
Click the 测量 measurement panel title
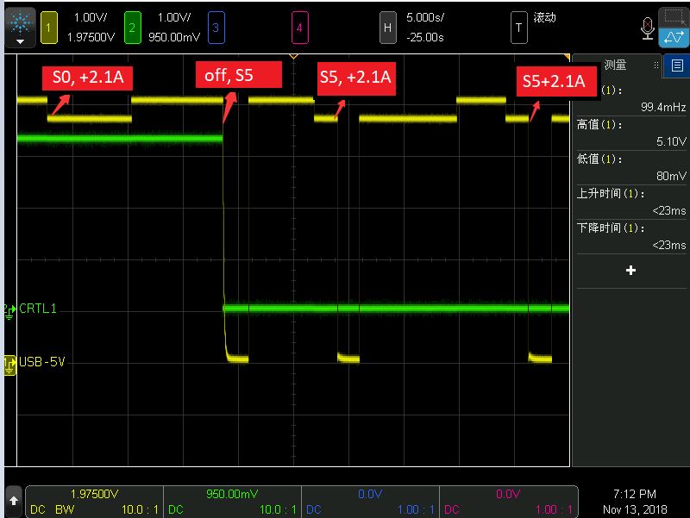coord(615,66)
